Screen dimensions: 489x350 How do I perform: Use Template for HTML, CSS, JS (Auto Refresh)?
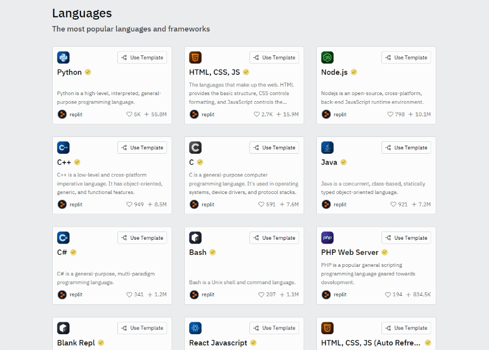coord(406,328)
